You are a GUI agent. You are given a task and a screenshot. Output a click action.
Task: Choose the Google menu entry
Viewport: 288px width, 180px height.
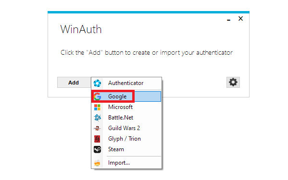click(126, 96)
